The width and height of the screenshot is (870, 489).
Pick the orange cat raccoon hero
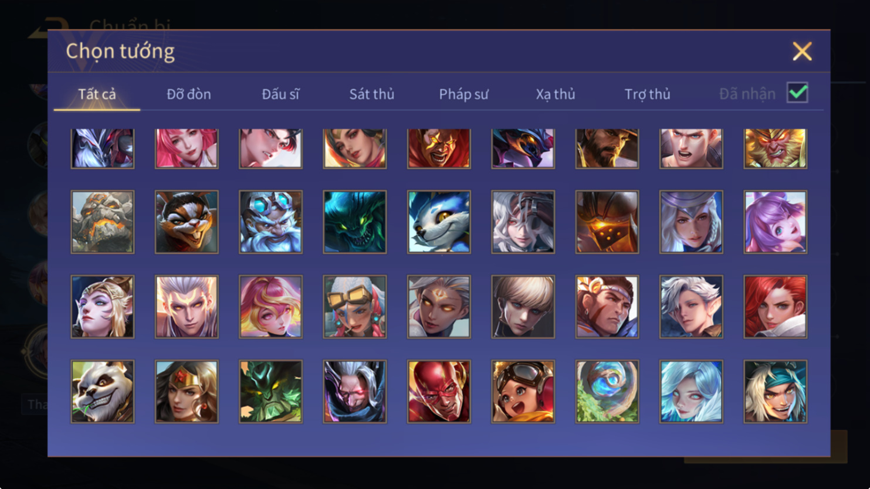pos(187,222)
